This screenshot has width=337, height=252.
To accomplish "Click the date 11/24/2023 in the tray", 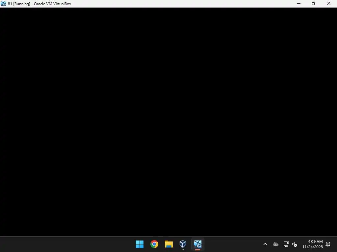I will coord(313,247).
